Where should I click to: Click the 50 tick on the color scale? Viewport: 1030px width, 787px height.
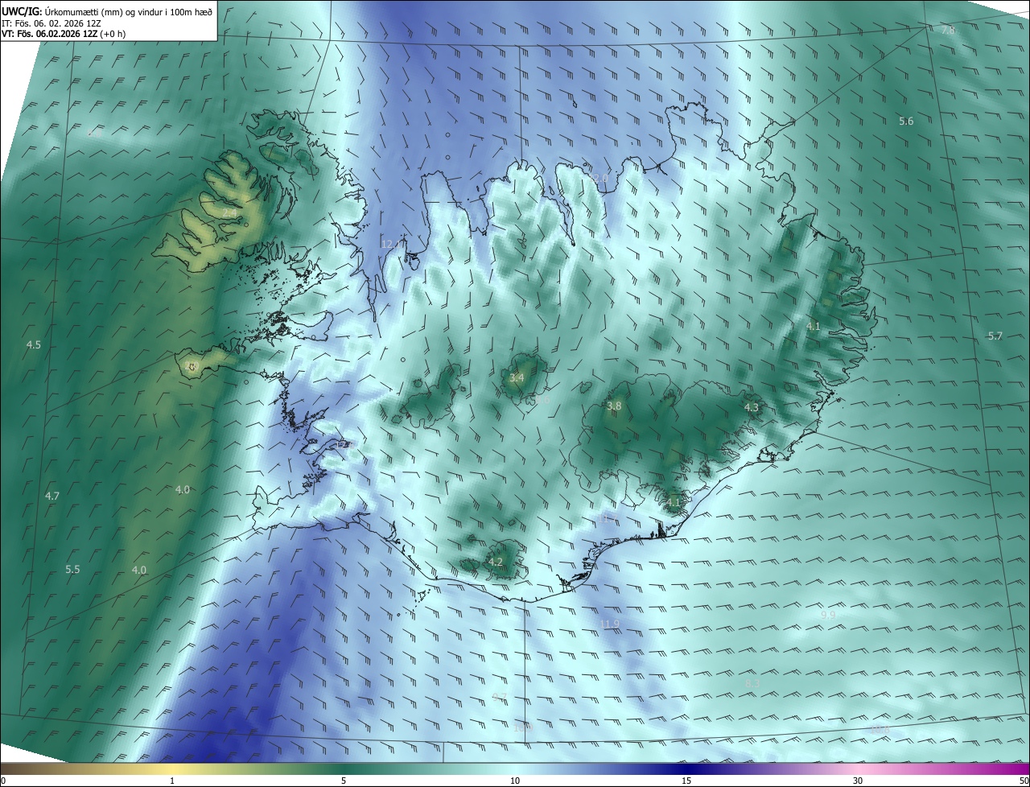(x=1024, y=781)
